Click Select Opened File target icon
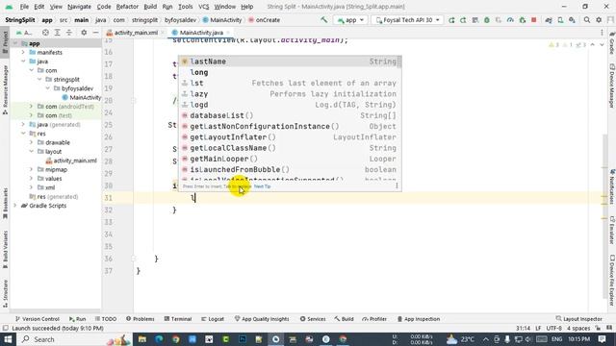Viewport: 616px width, 346px height. tap(45, 33)
